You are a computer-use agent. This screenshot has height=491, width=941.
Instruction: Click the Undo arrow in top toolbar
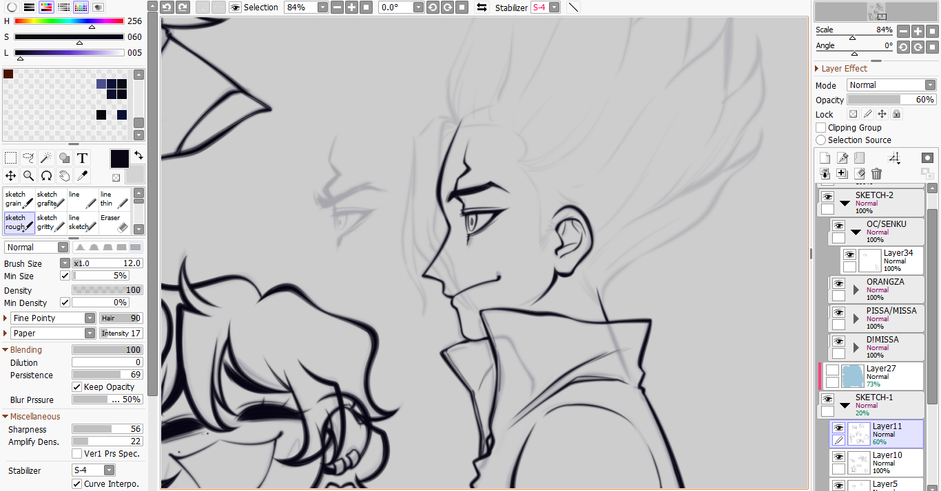tap(167, 8)
